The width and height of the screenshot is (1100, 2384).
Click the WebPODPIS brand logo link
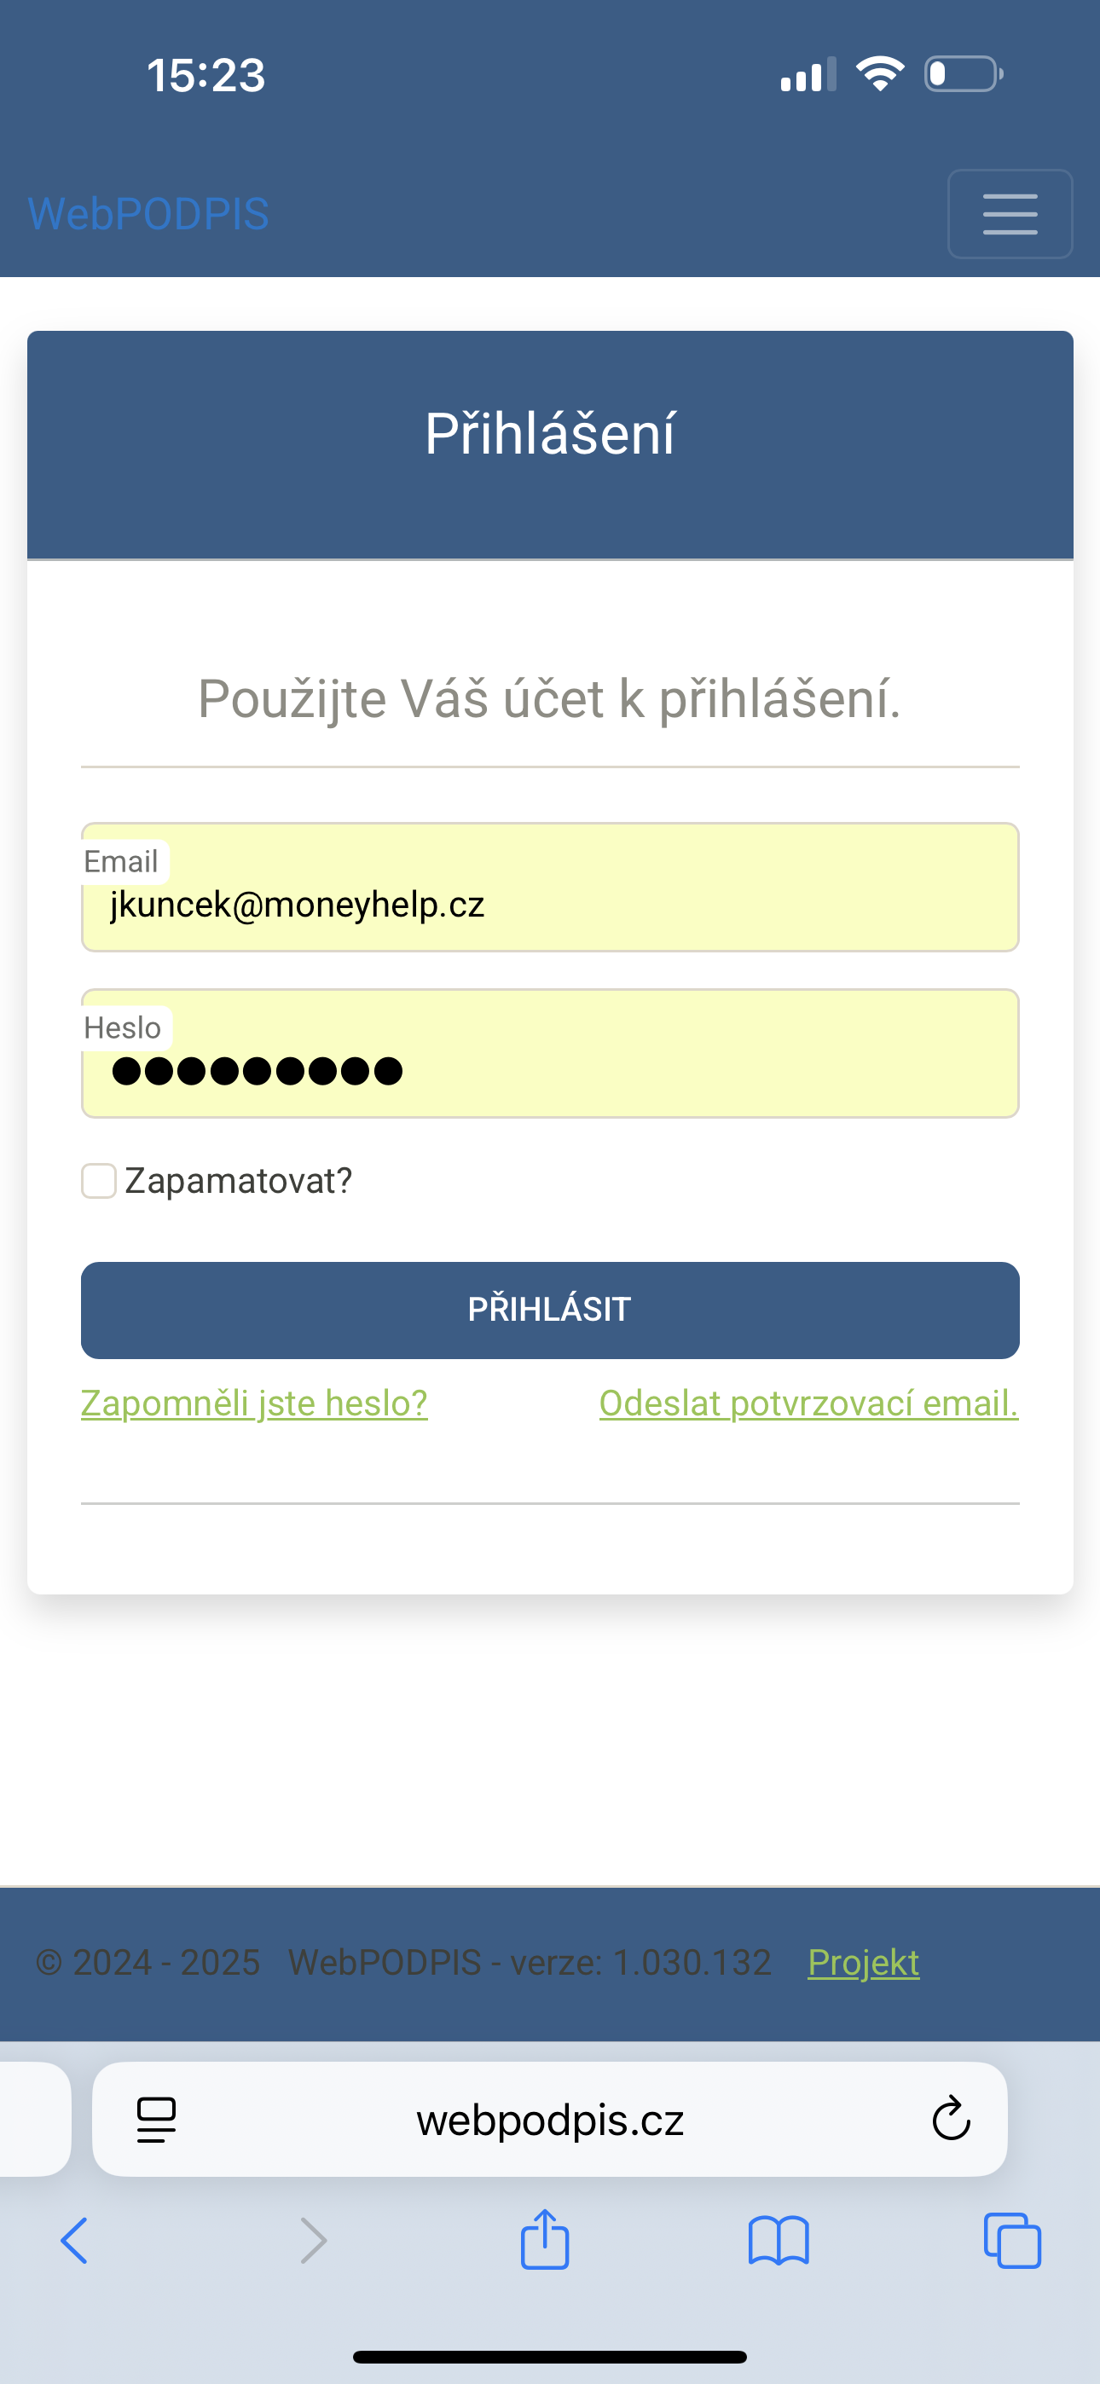coord(148,214)
